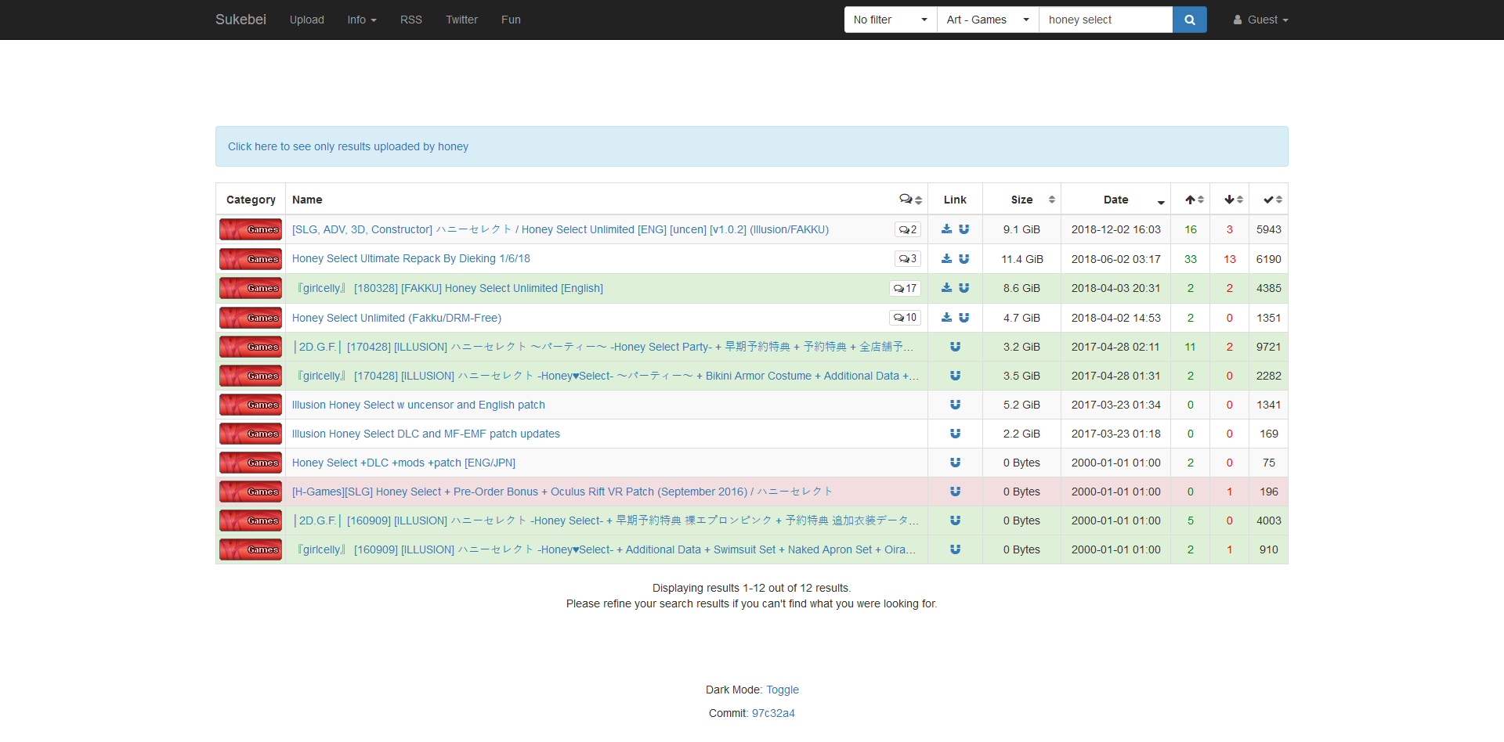This screenshot has height=742, width=1504.
Task: Sort results by Size column
Action: pos(1021,200)
